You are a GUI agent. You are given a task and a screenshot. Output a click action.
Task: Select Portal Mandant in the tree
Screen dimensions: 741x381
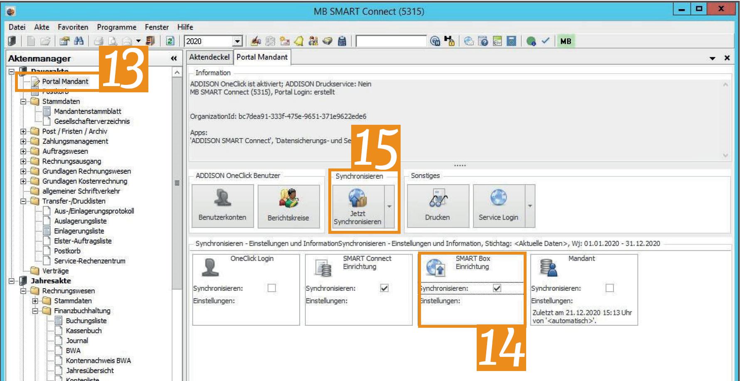click(65, 82)
